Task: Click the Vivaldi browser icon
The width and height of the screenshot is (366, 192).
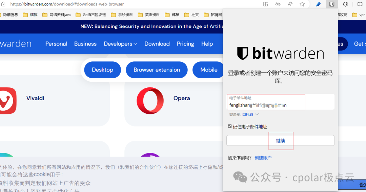Action: (x=8, y=101)
